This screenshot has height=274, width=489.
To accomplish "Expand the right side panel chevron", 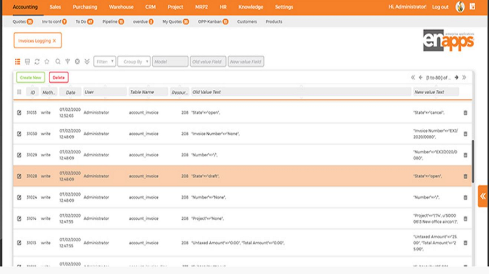I will tap(483, 196).
